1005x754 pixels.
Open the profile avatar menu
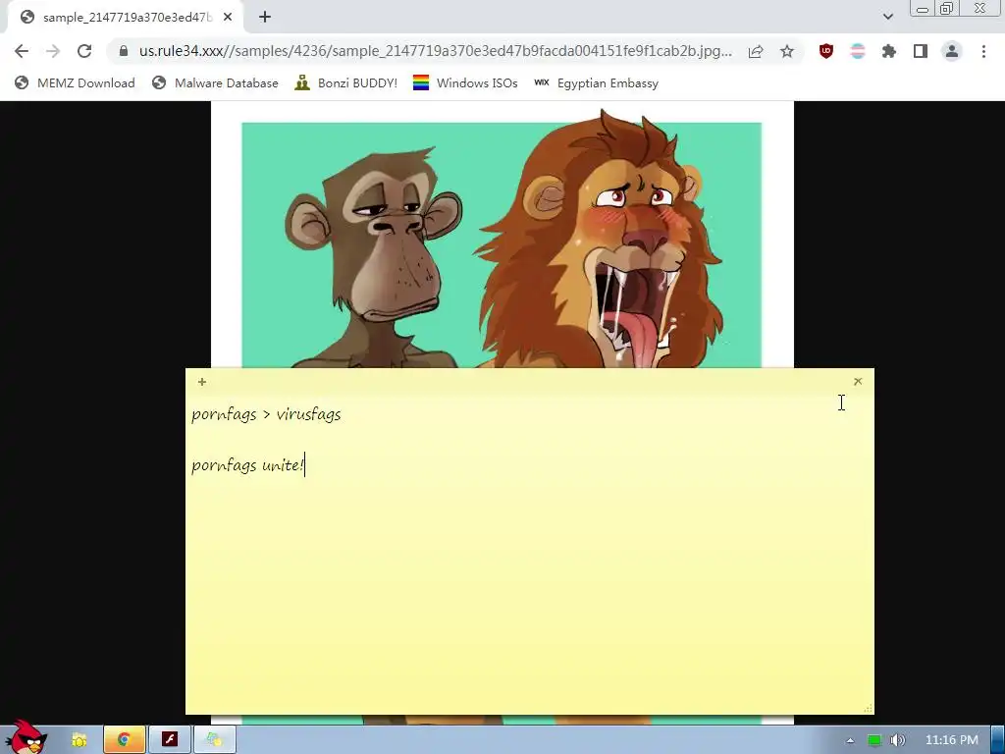coord(952,51)
